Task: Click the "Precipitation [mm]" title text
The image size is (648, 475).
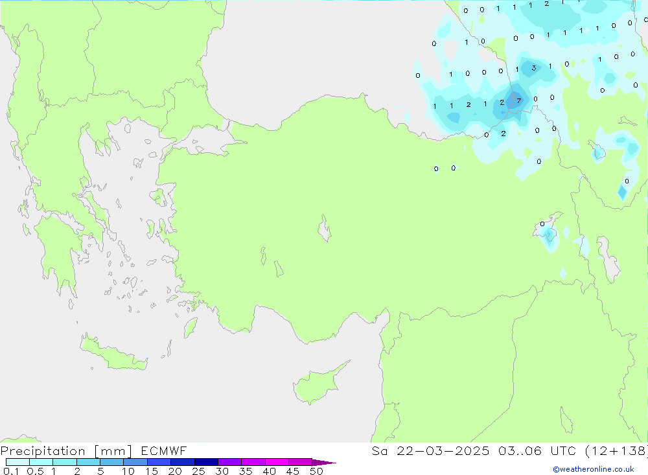Action: [x=66, y=450]
